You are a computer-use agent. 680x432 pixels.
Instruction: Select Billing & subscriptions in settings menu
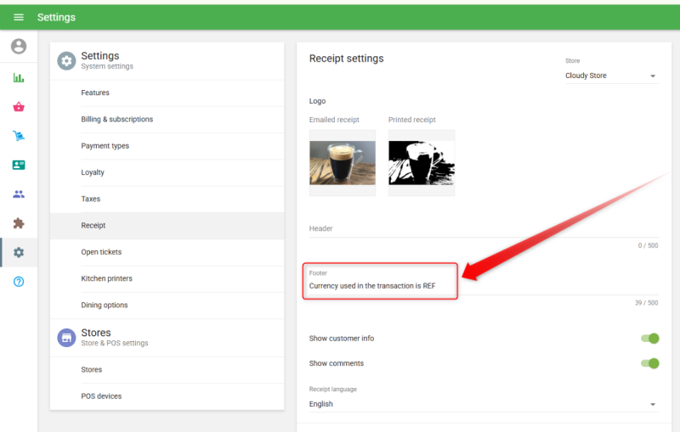(x=117, y=120)
